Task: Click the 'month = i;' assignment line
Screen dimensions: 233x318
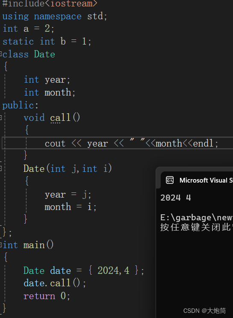Action: [x=71, y=207]
